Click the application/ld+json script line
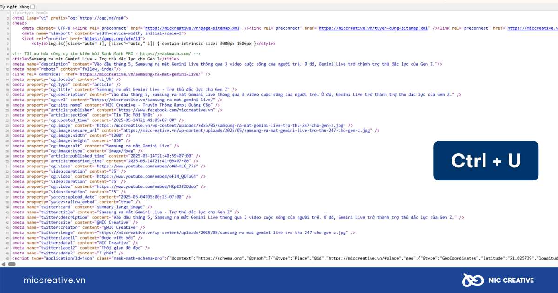Viewport: 558px width, 293px height. pyautogui.click(x=285, y=258)
